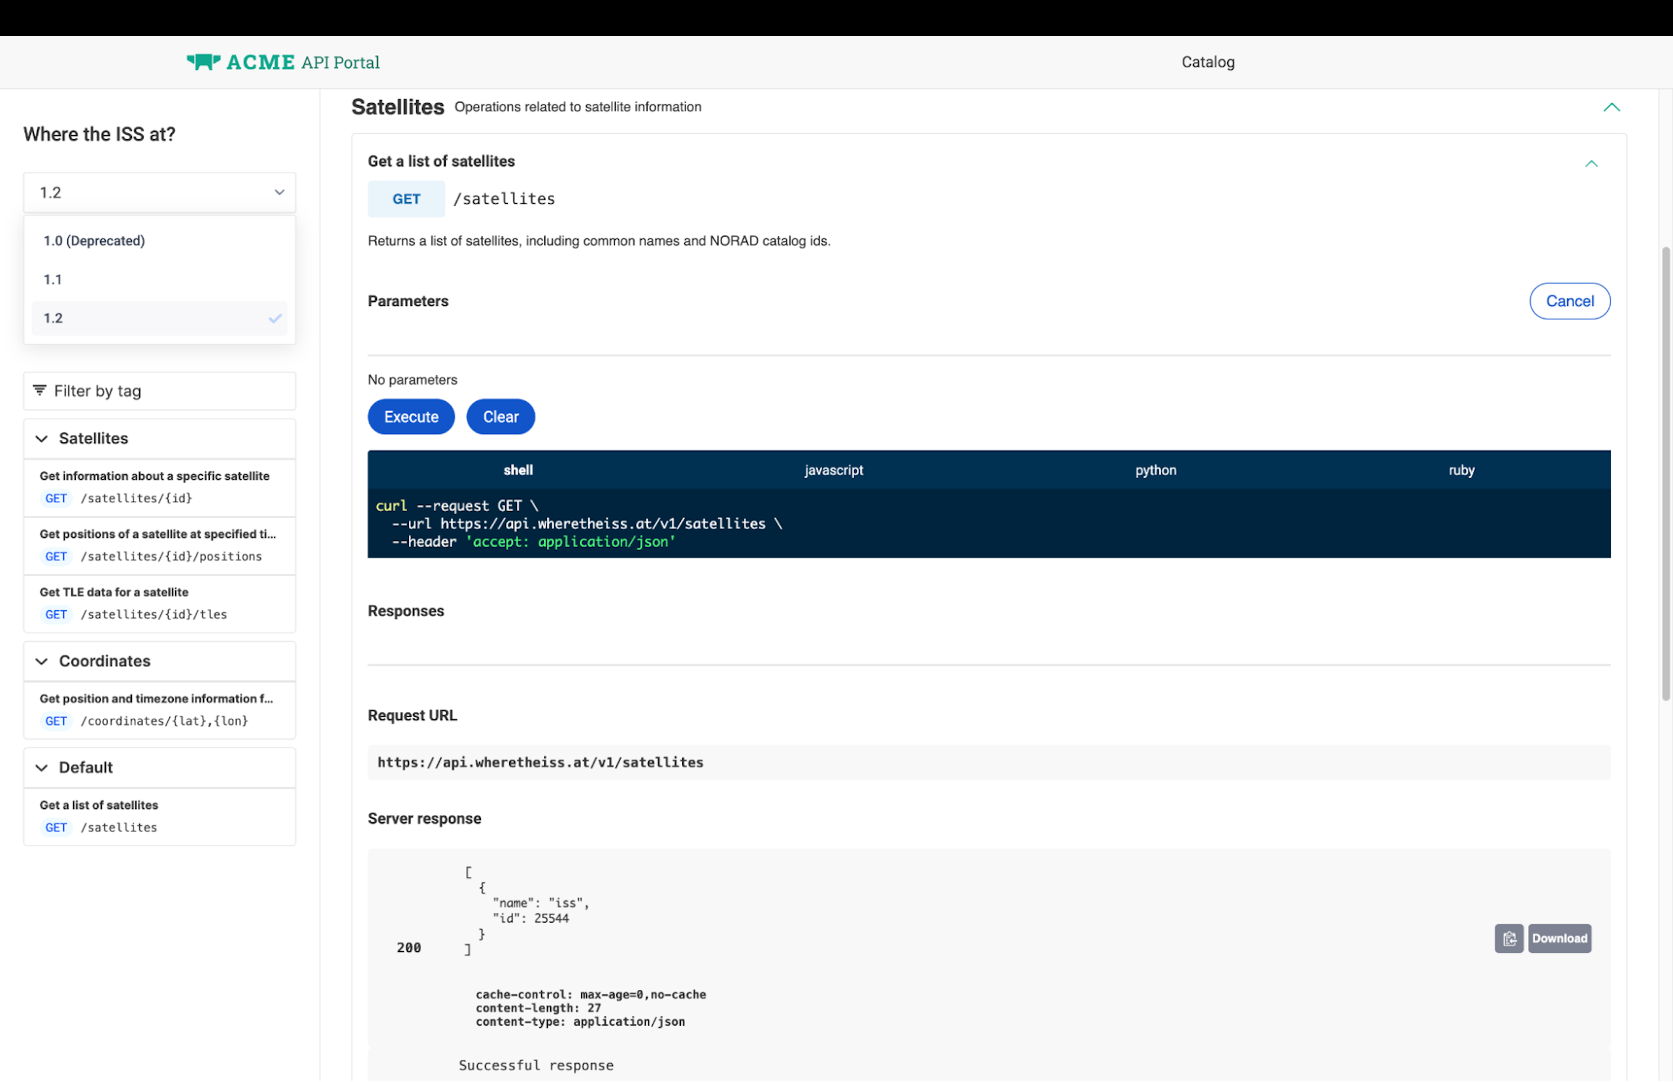This screenshot has width=1673, height=1082.
Task: Click the Cancel button
Action: pyautogui.click(x=1569, y=301)
